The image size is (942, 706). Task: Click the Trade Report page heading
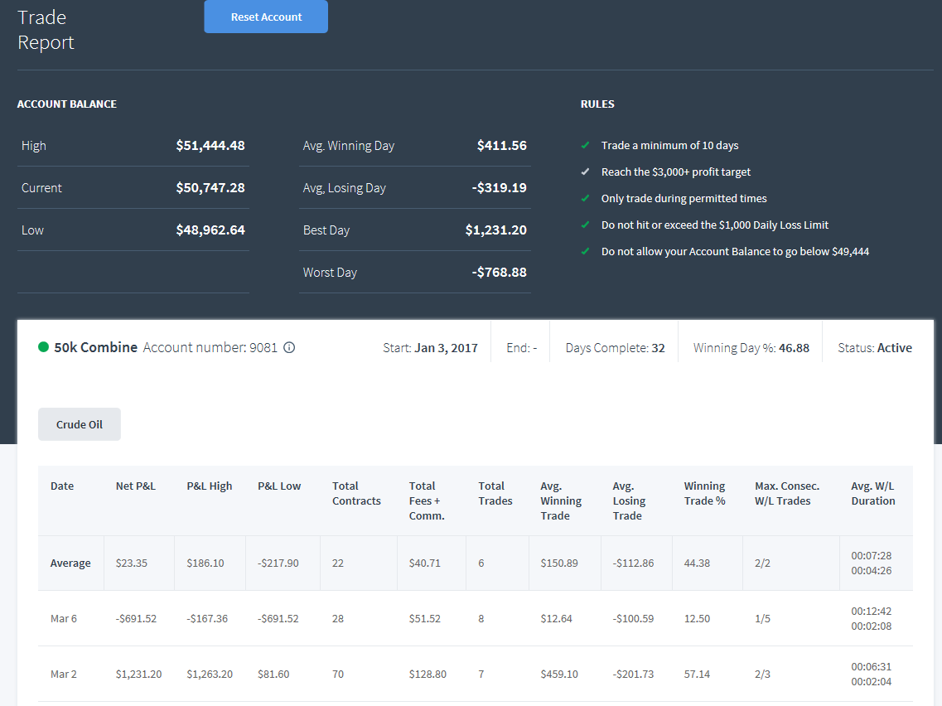(46, 30)
